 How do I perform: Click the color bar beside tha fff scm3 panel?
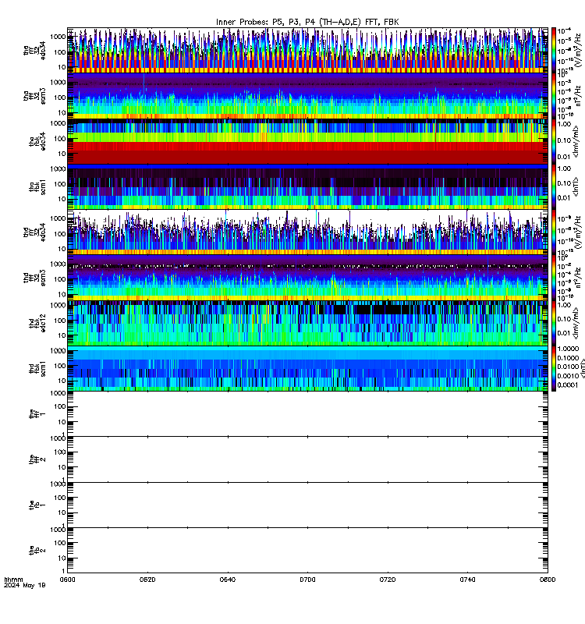(554, 95)
